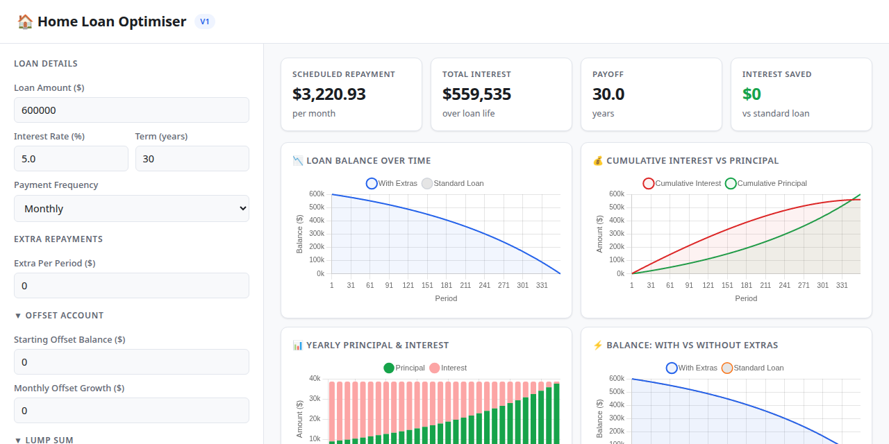The width and height of the screenshot is (889, 444).
Task: Click the Starting Offset Balance field
Action: [131, 362]
